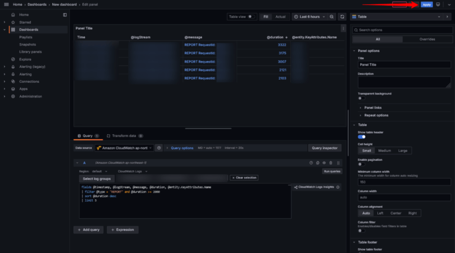Image resolution: width=455 pixels, height=253 pixels.
Task: Toggle Transparent background switch
Action: tap(361, 98)
